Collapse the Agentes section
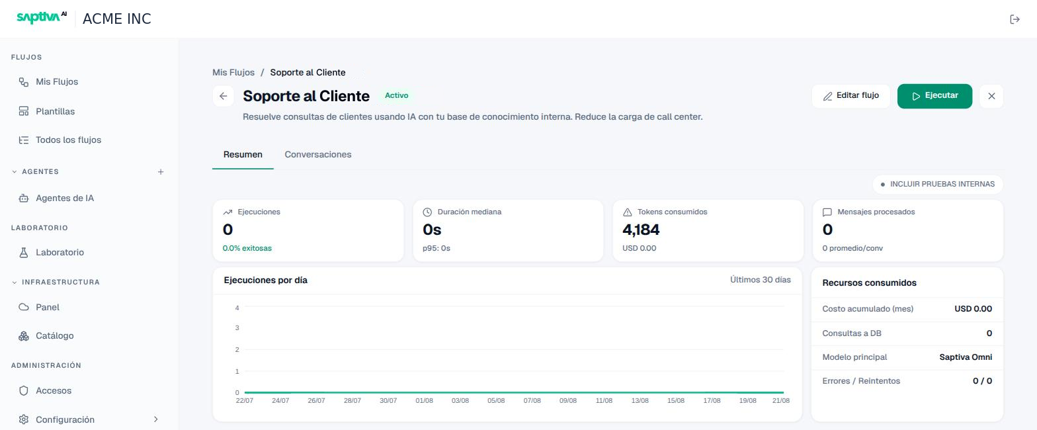This screenshot has width=1037, height=430. pyautogui.click(x=14, y=172)
